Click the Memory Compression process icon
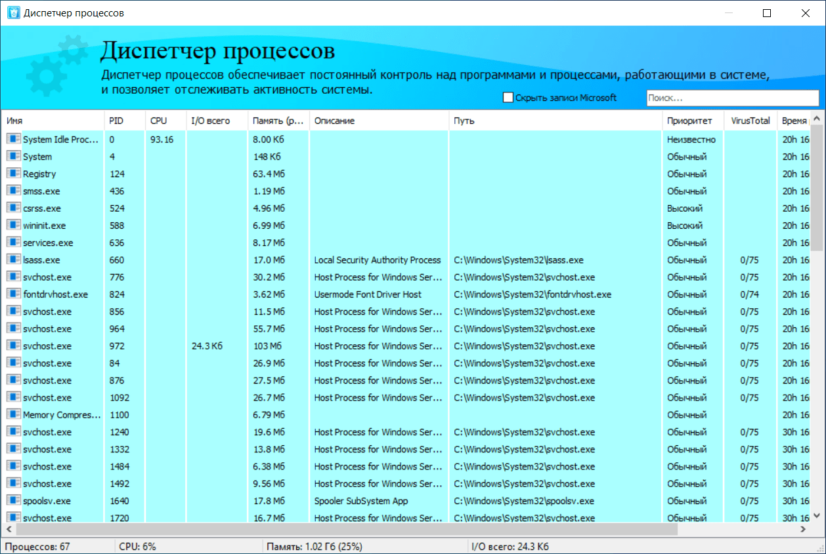The width and height of the screenshot is (826, 554). tap(14, 414)
